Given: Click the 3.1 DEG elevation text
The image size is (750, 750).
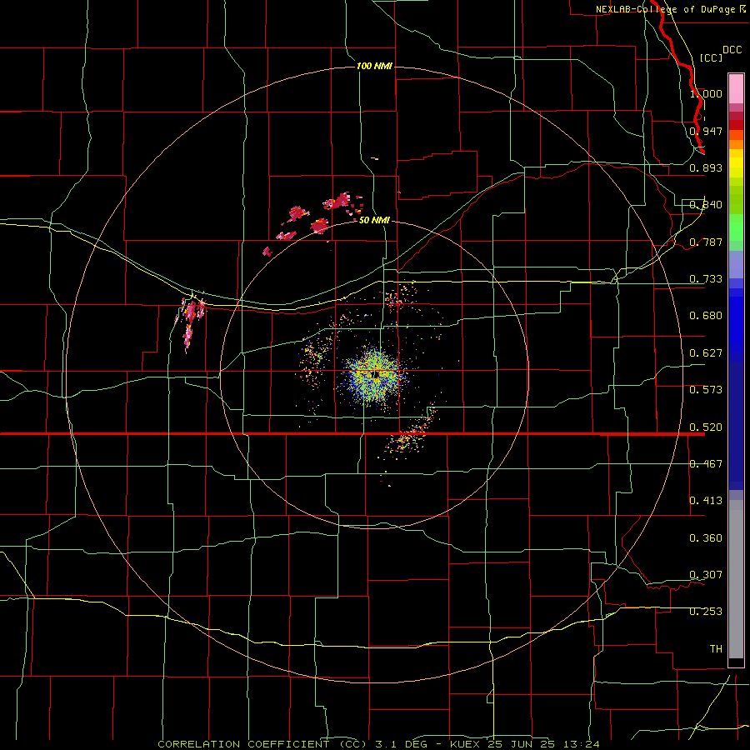Looking at the screenshot, I should point(402,744).
